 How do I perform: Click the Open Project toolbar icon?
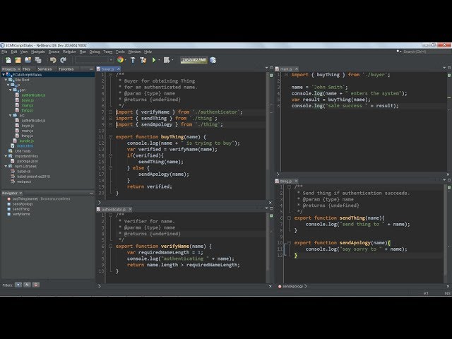point(28,60)
